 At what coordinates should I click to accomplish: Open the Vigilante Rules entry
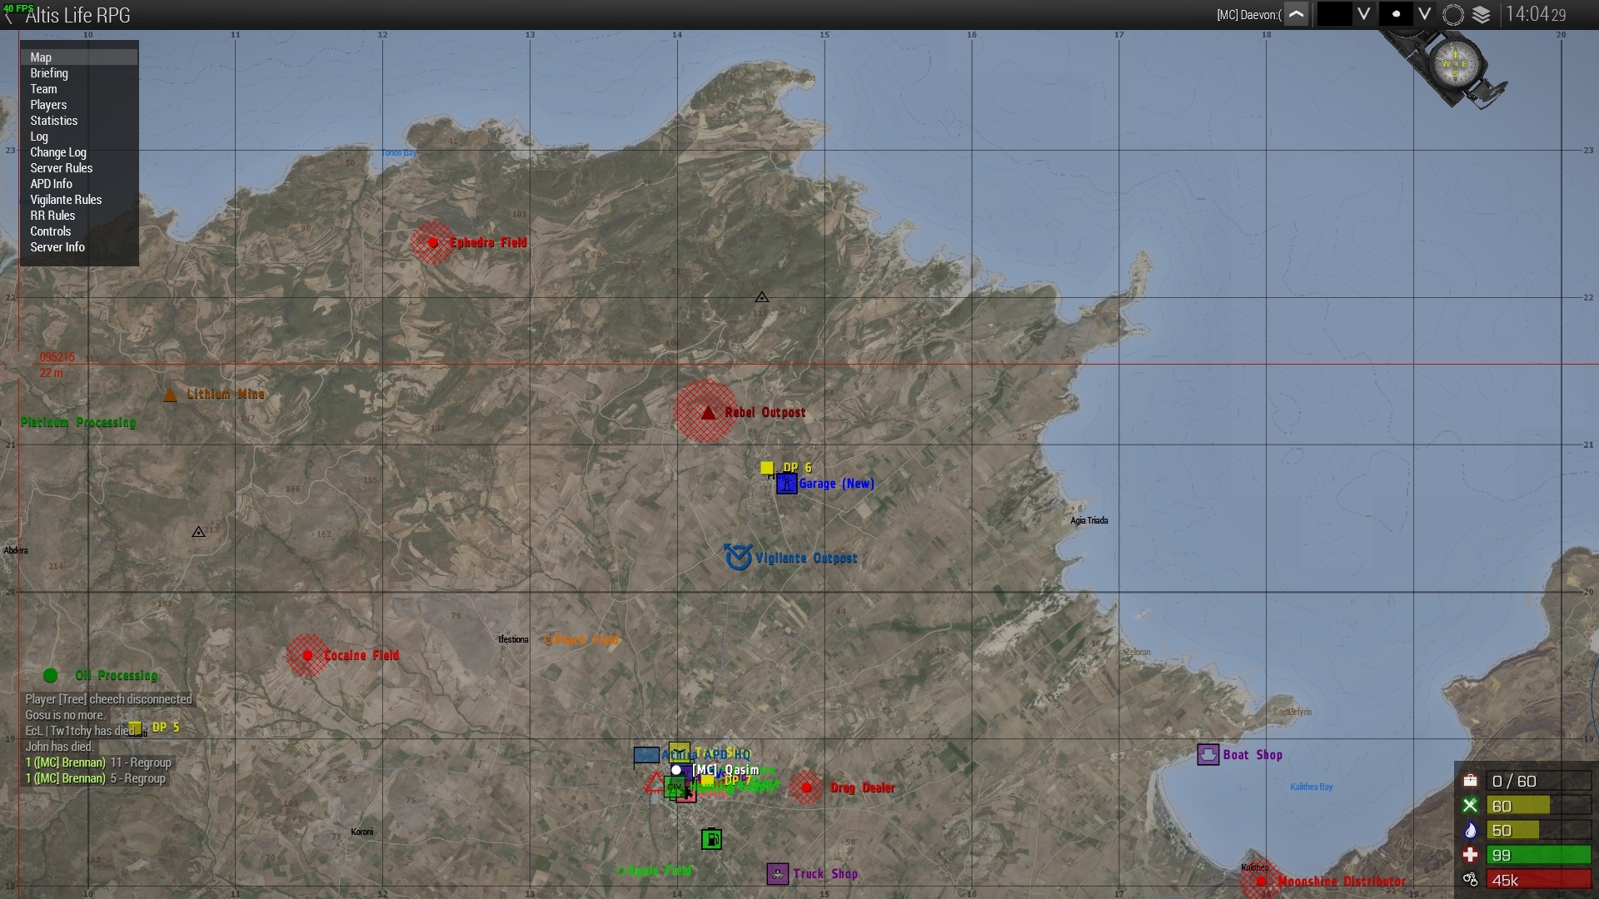66,200
